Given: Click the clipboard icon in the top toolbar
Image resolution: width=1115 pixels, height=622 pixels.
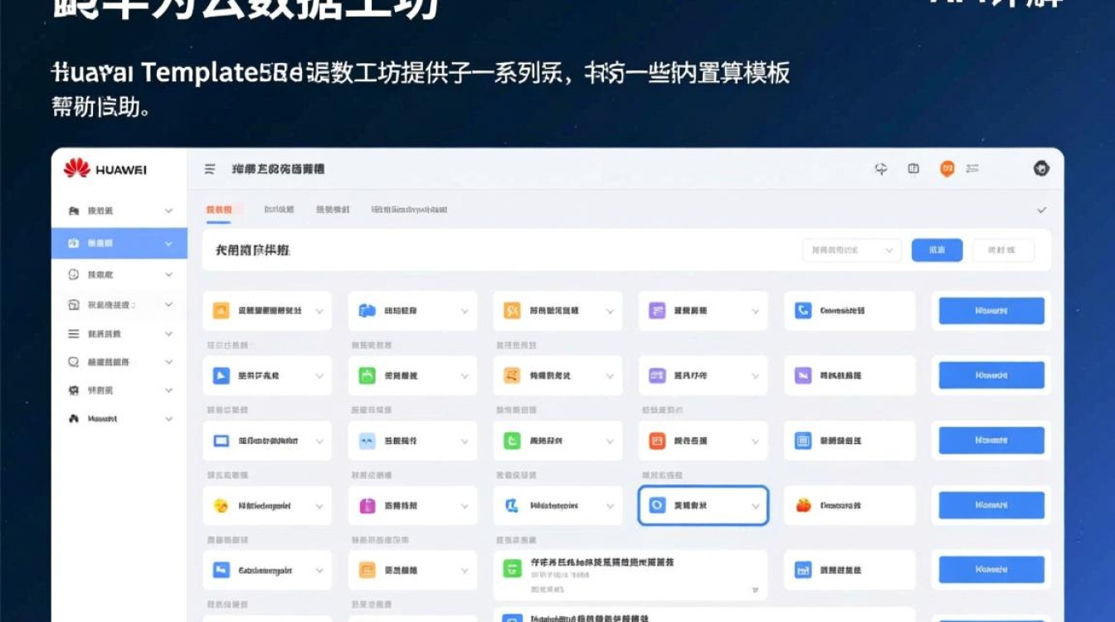Looking at the screenshot, I should (913, 168).
